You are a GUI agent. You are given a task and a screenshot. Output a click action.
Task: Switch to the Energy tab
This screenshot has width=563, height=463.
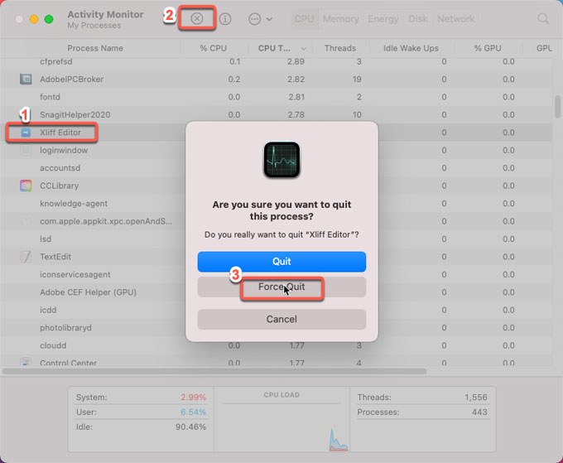(x=383, y=18)
